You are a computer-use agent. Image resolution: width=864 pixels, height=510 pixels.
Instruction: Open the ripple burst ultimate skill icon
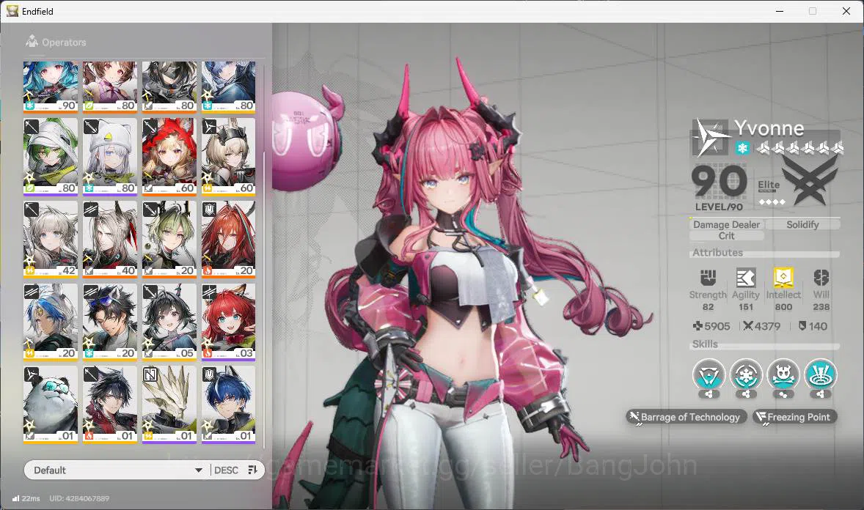tap(821, 375)
